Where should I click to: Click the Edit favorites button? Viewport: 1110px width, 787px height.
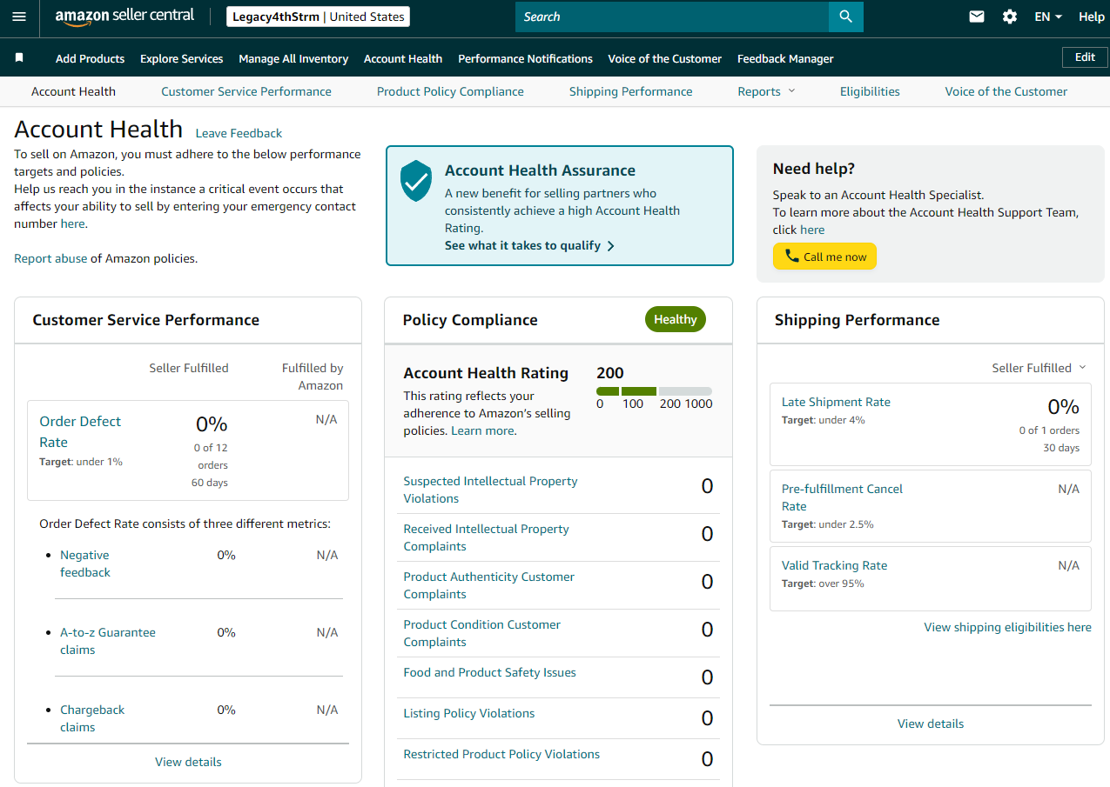pyautogui.click(x=1085, y=57)
